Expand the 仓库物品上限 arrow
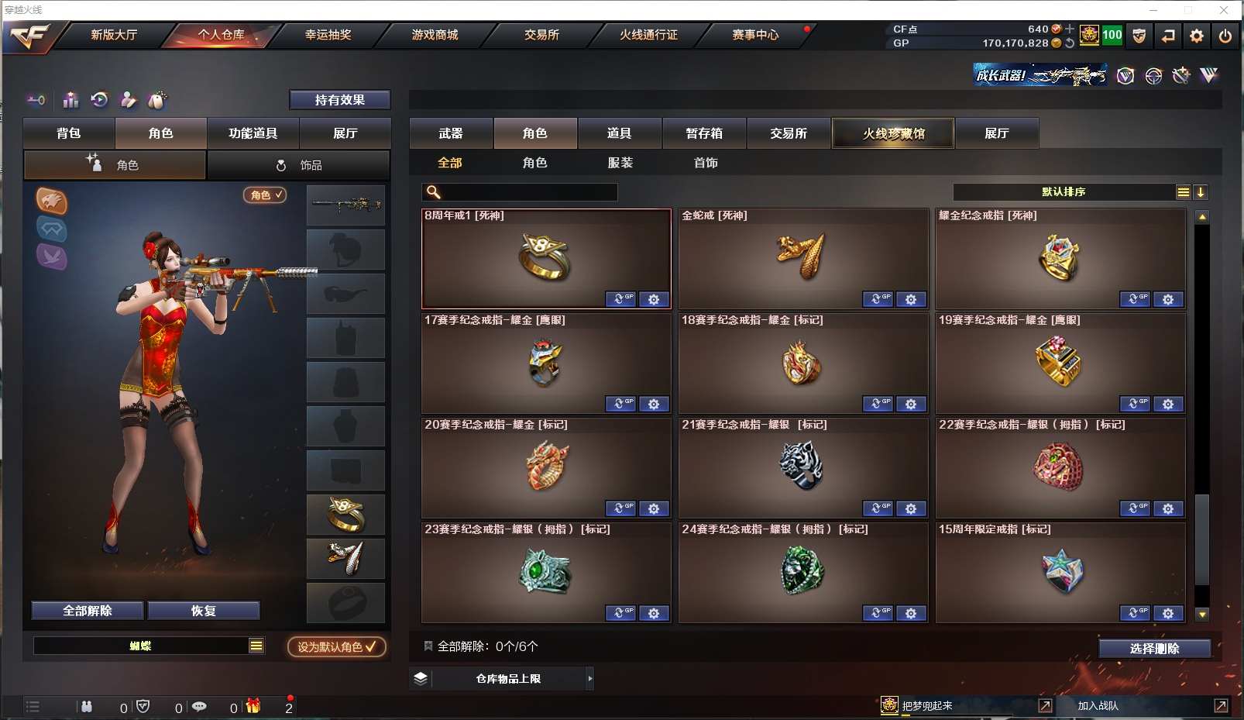Viewport: 1244px width, 720px height. click(x=589, y=678)
